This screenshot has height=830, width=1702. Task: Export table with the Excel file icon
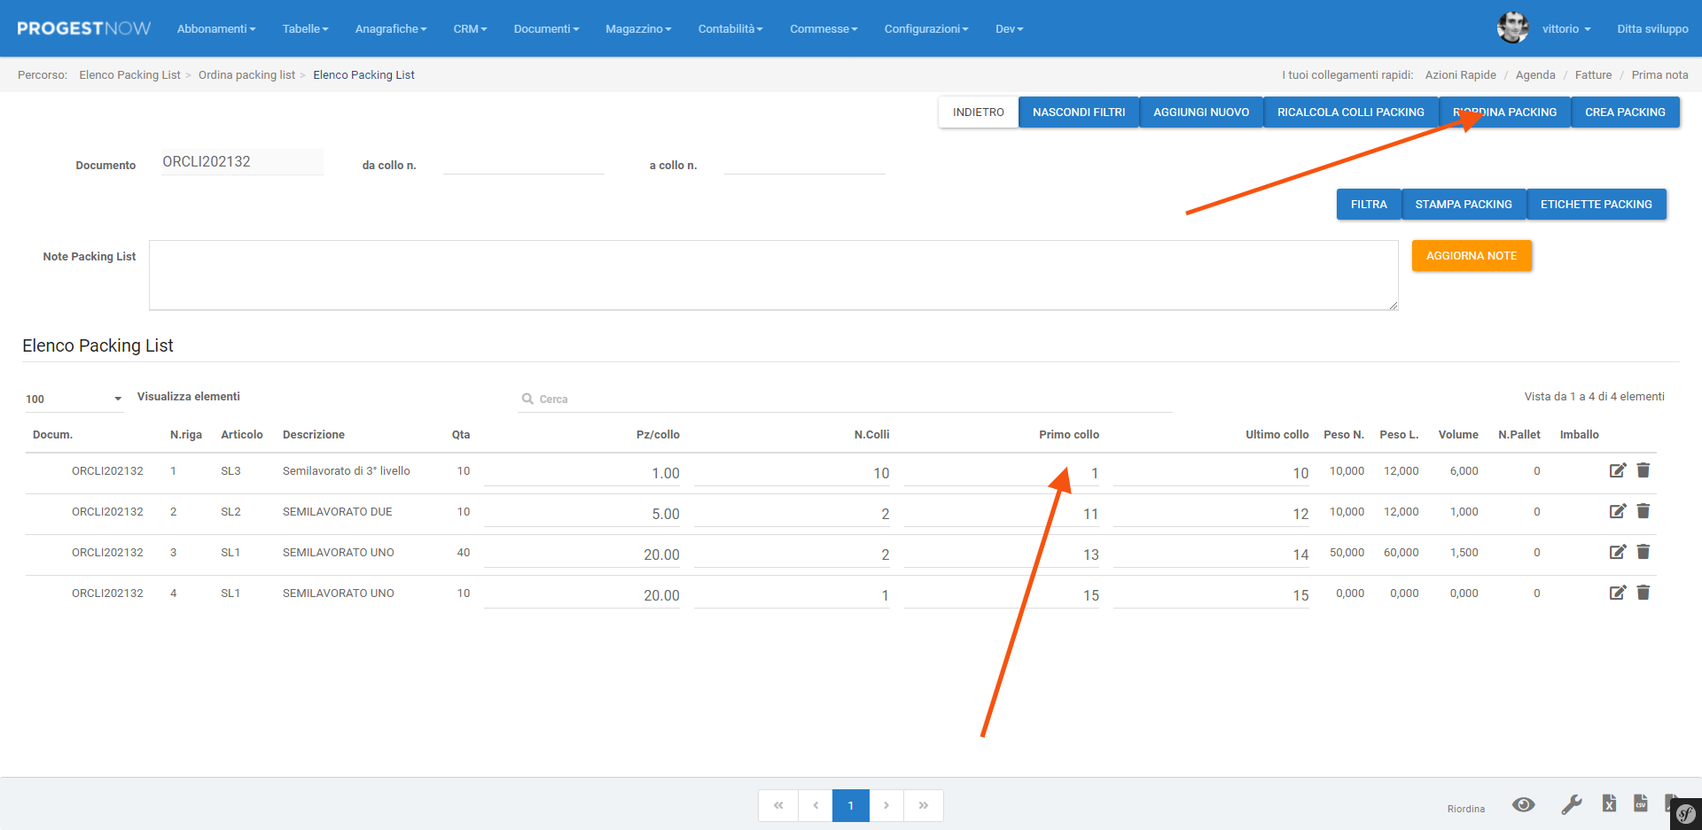coord(1609,803)
